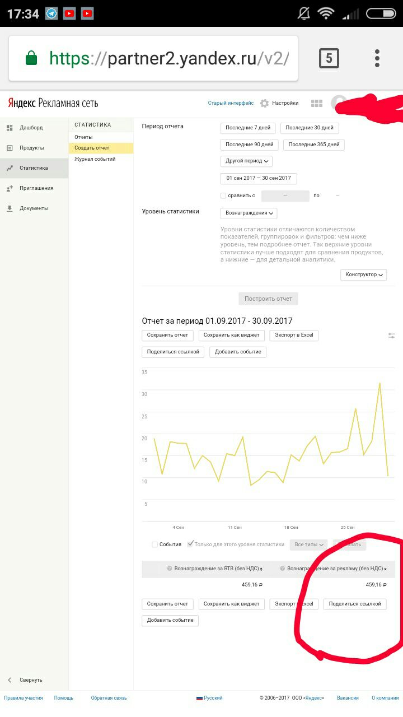Expand the Вознаграждения statistics level dropdown
The image size is (403, 717).
[249, 213]
